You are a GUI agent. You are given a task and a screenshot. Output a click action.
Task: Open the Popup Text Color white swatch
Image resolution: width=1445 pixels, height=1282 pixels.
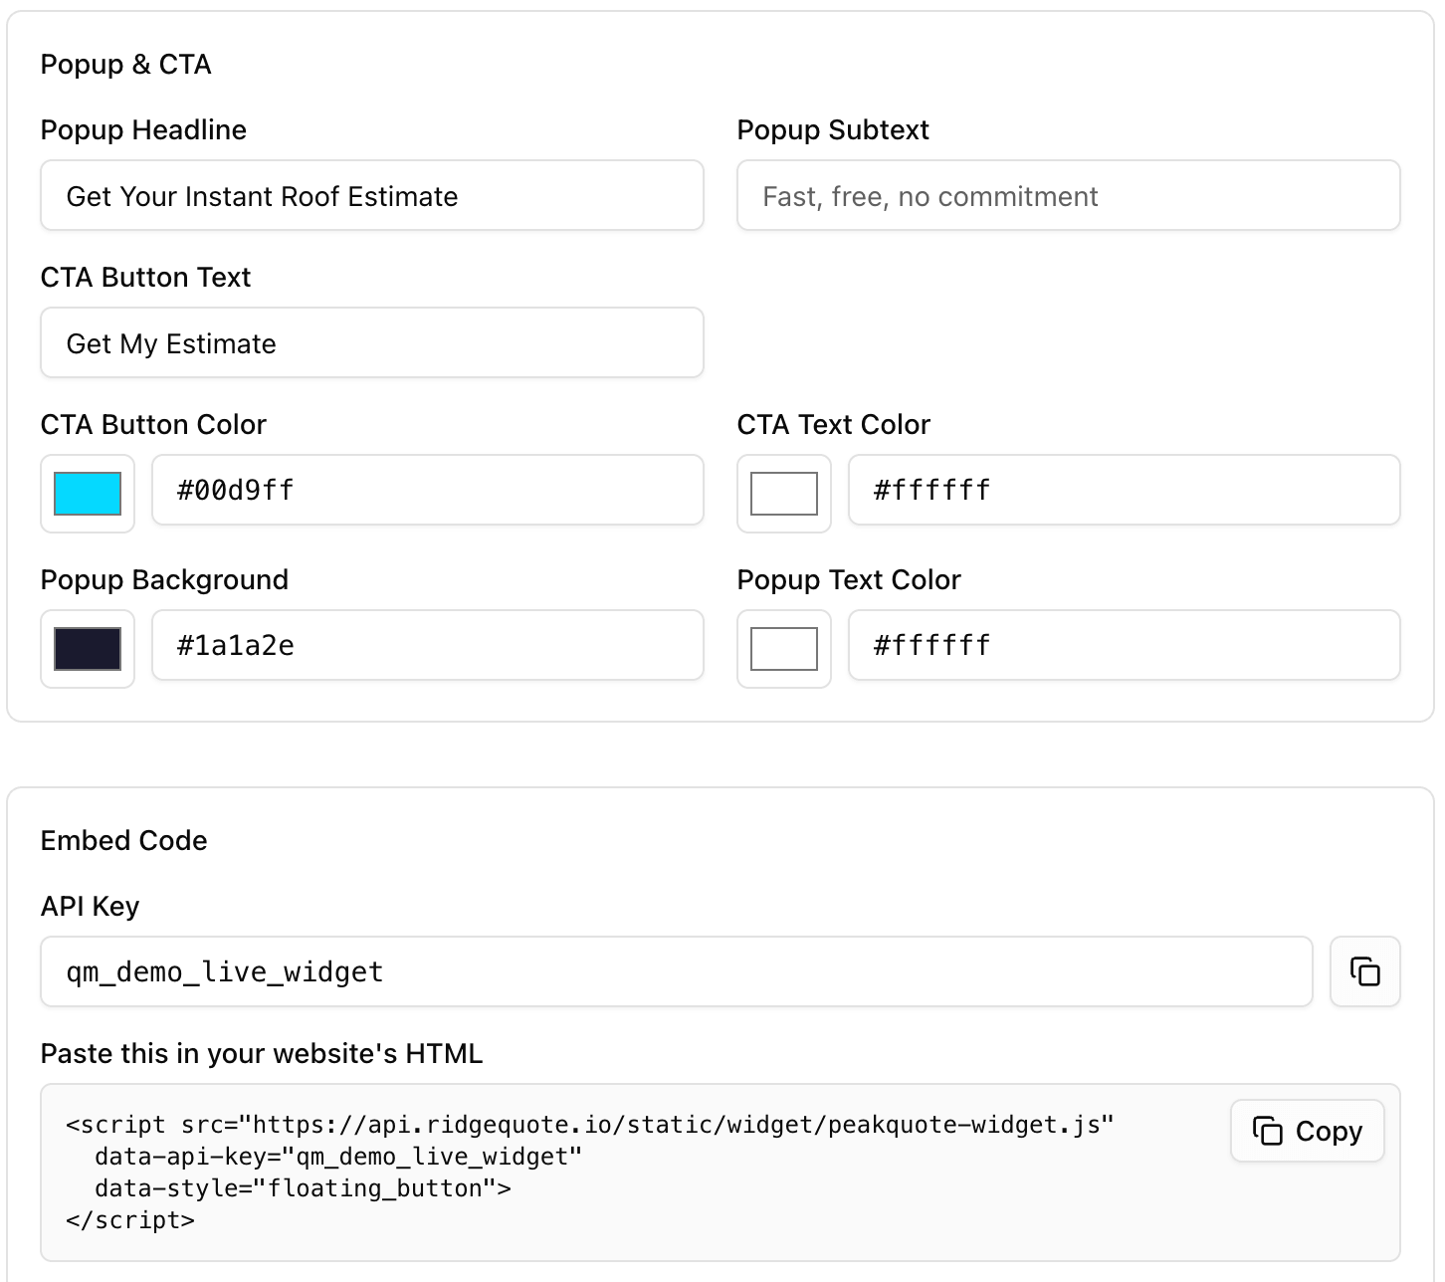(x=784, y=649)
